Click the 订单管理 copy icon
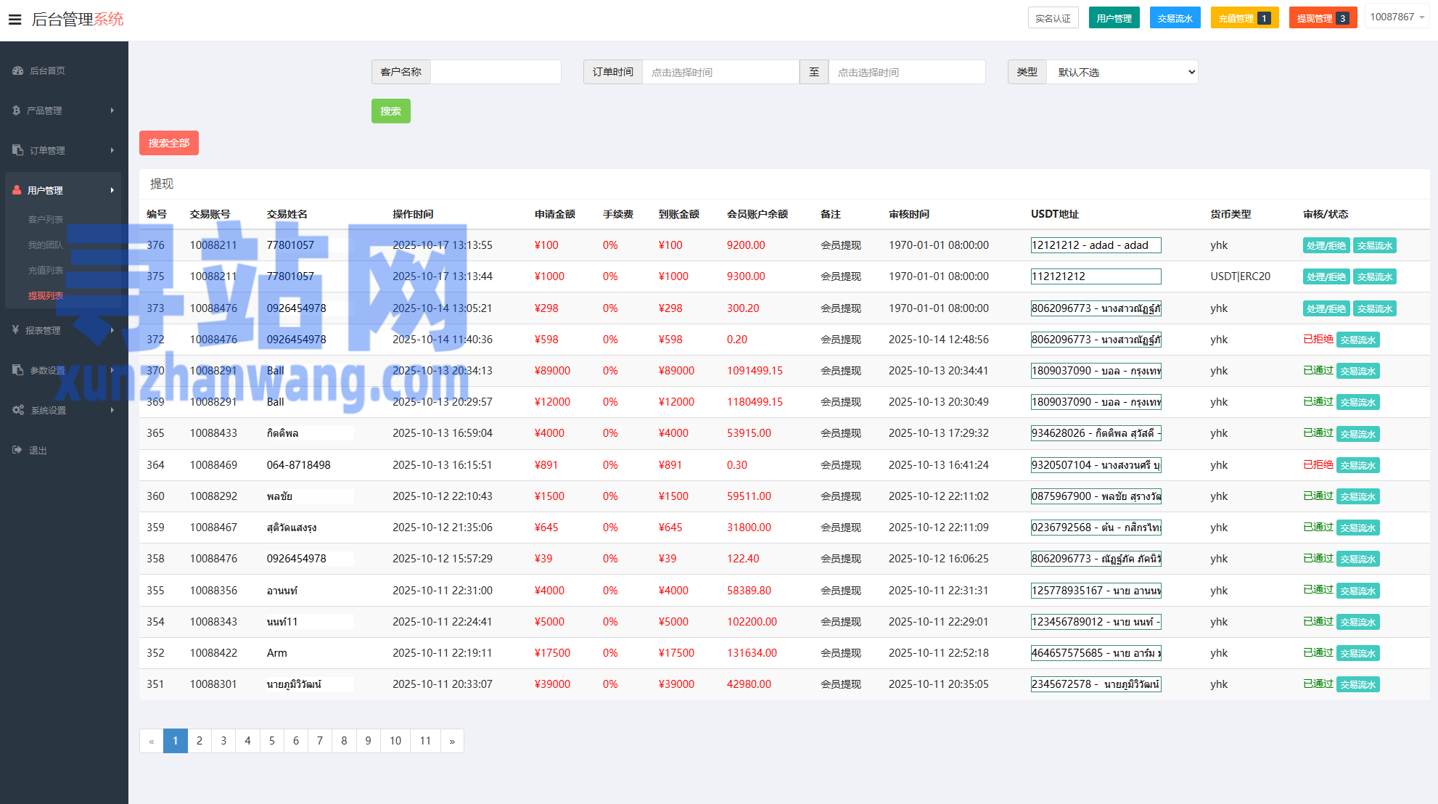This screenshot has width=1438, height=804. [18, 150]
